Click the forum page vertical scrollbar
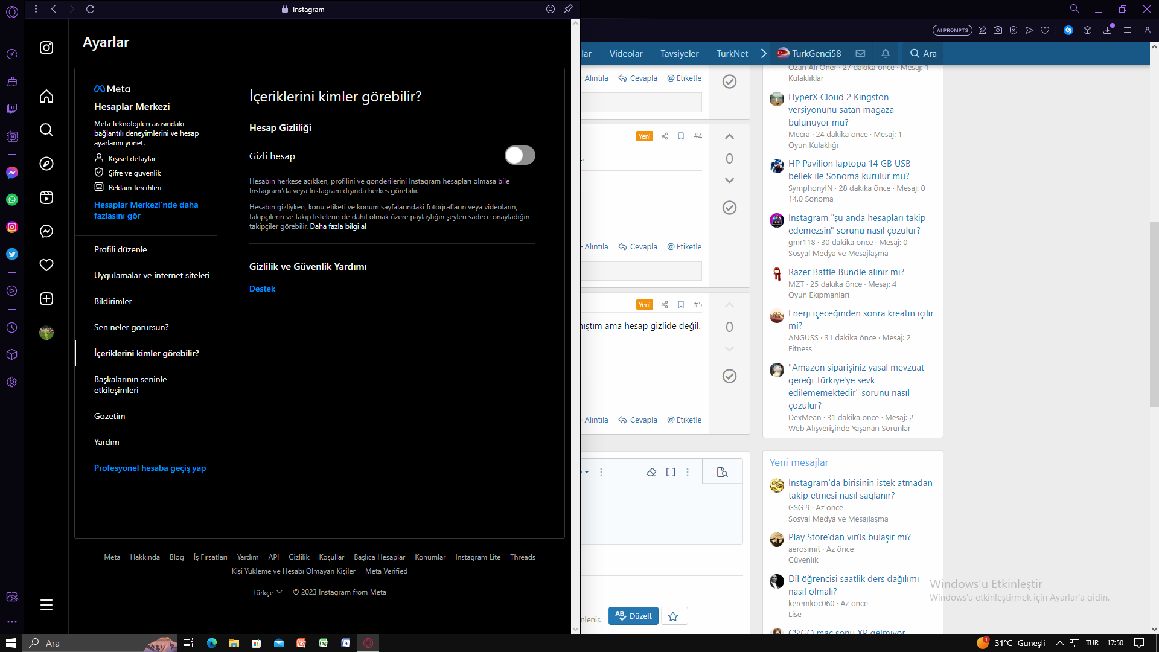Viewport: 1159px width, 652px height. [x=1154, y=314]
